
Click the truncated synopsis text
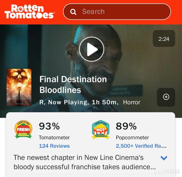[85, 162]
